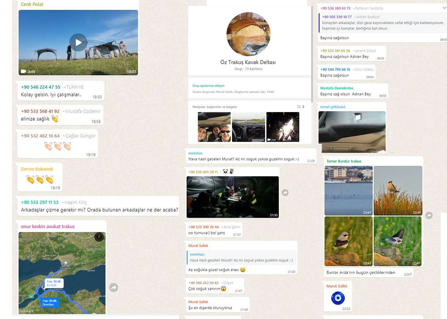447x319 pixels.
Task: Open the seaside flamingo photo in the album
Action: tap(348, 191)
